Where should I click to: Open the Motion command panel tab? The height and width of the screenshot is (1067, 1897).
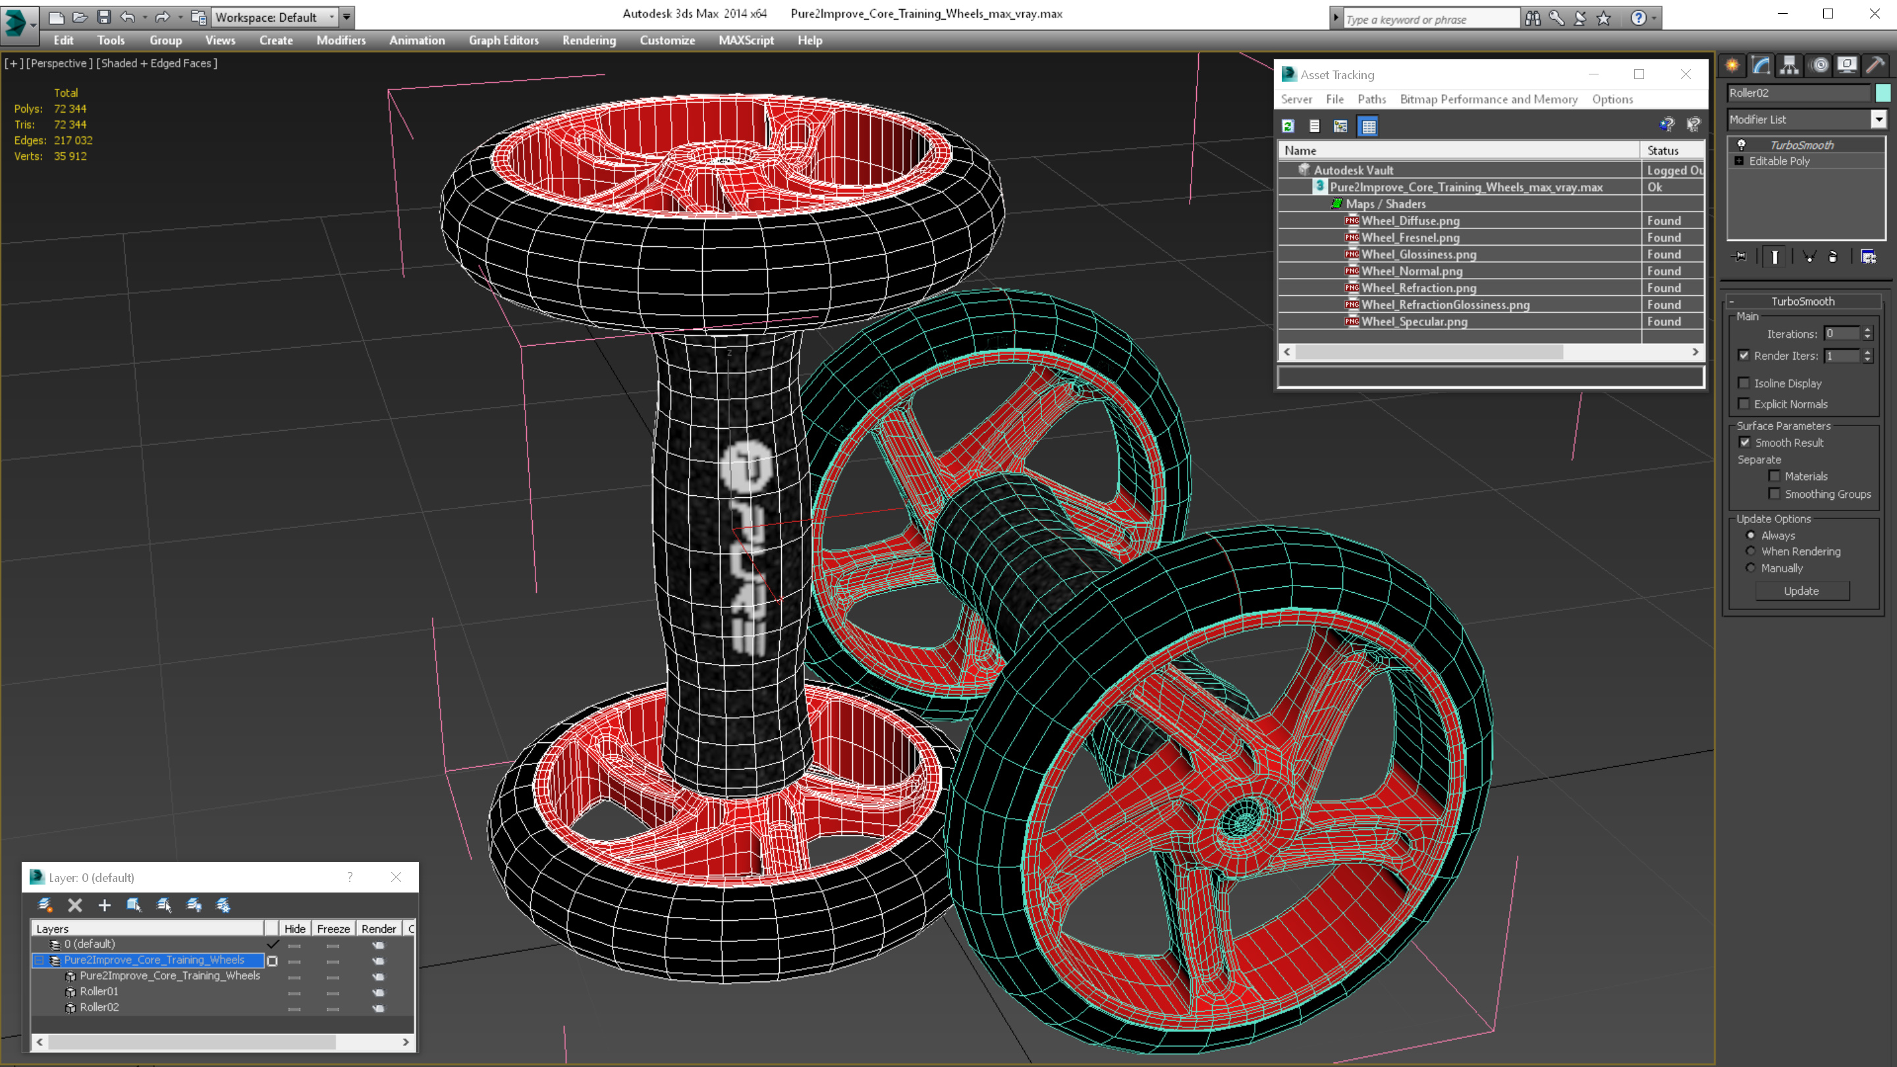pyautogui.click(x=1820, y=66)
